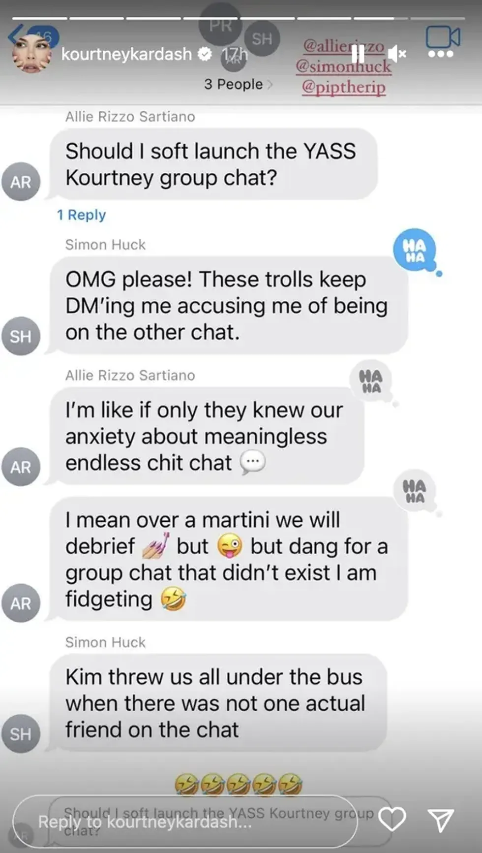
Task: Pause the story playback
Action: [x=358, y=53]
